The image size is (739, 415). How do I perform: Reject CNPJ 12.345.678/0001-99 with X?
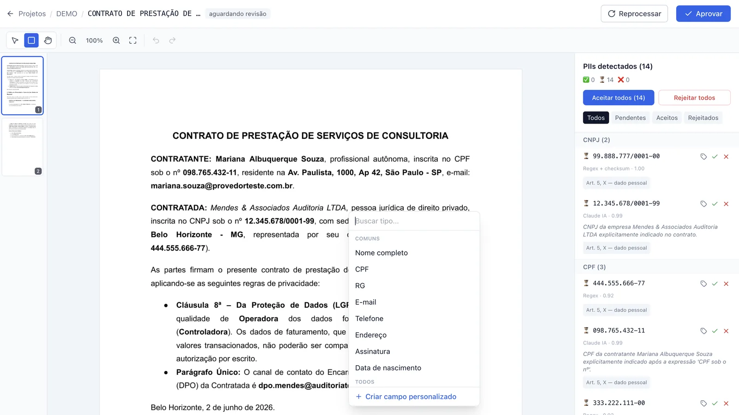pos(726,204)
